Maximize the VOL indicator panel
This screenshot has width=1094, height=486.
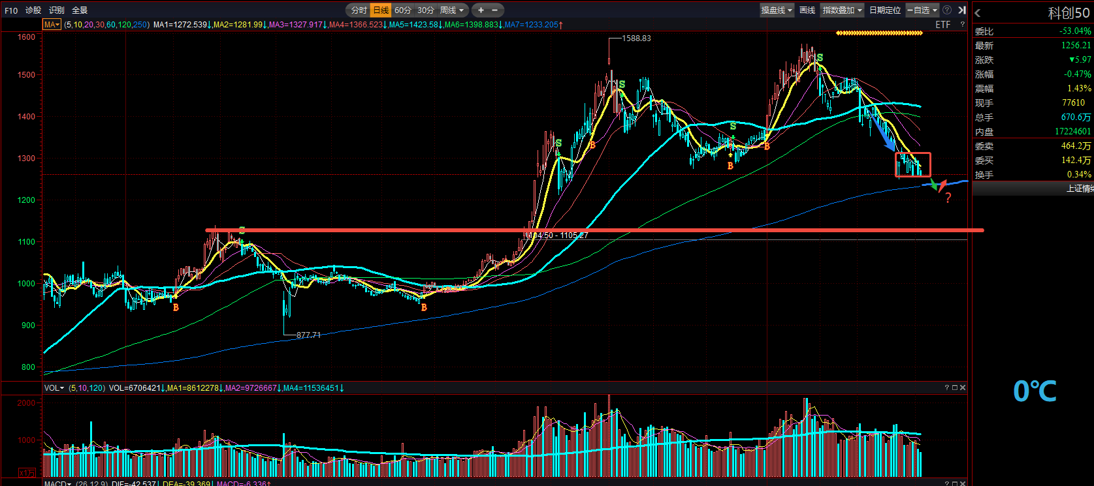954,387
